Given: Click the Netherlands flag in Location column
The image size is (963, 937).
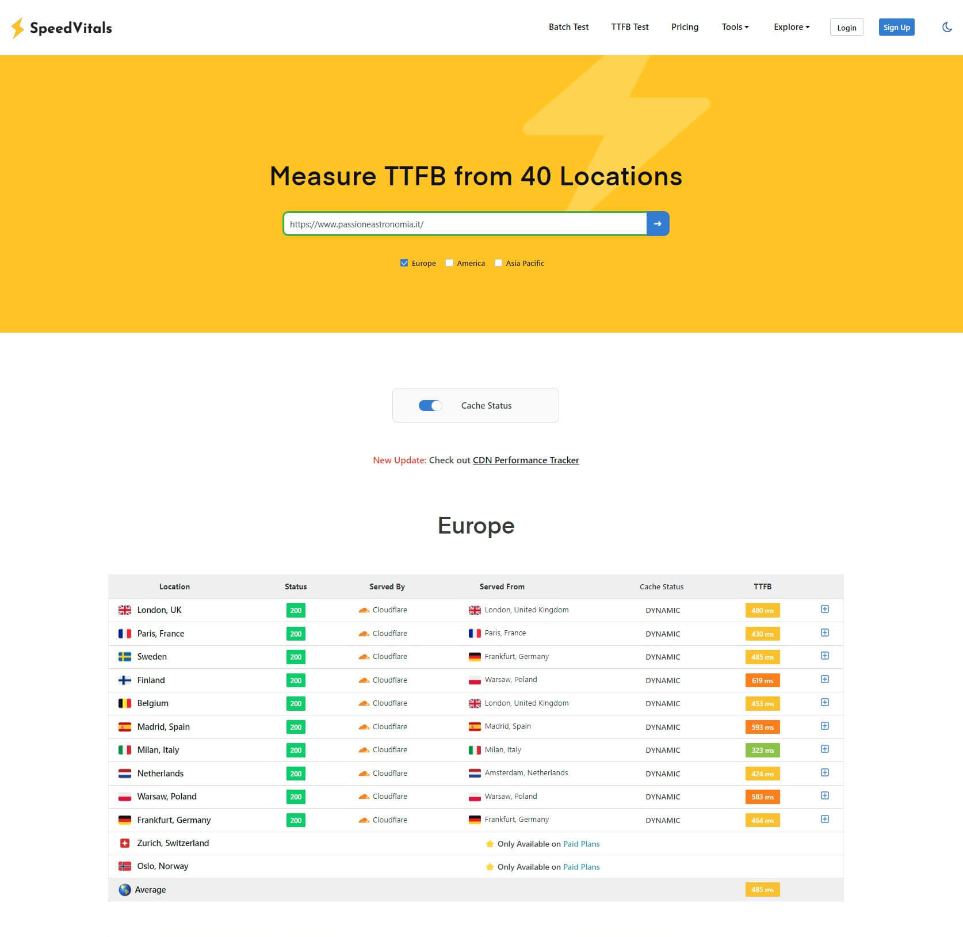Looking at the screenshot, I should (125, 774).
